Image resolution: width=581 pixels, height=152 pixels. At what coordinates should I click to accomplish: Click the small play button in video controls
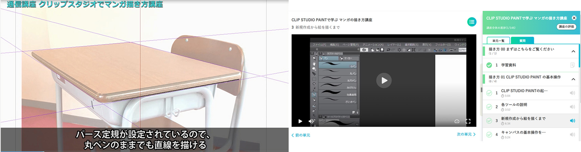300,121
